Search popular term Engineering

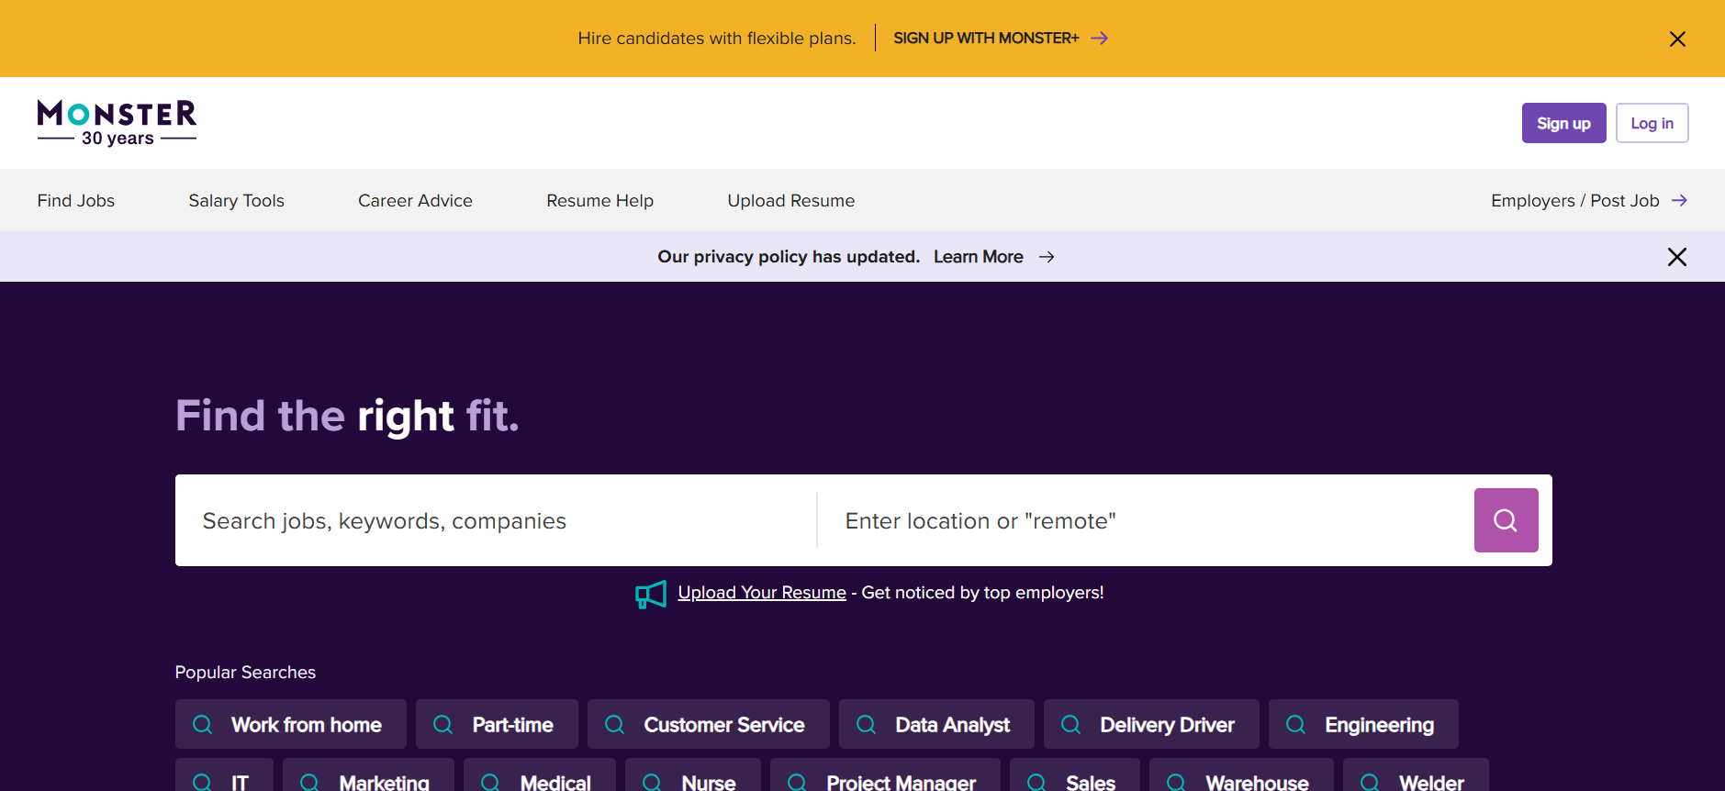pyautogui.click(x=1363, y=725)
